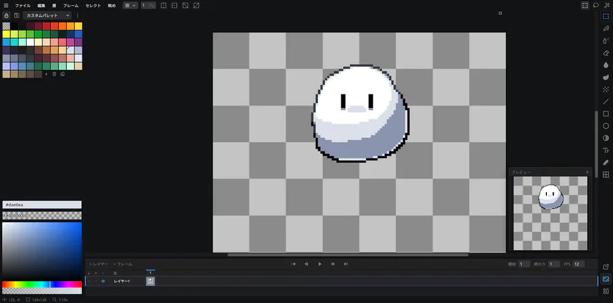This screenshot has width=613, height=303.
Task: Adjust the rainbow hue slider
Action: coord(42,284)
